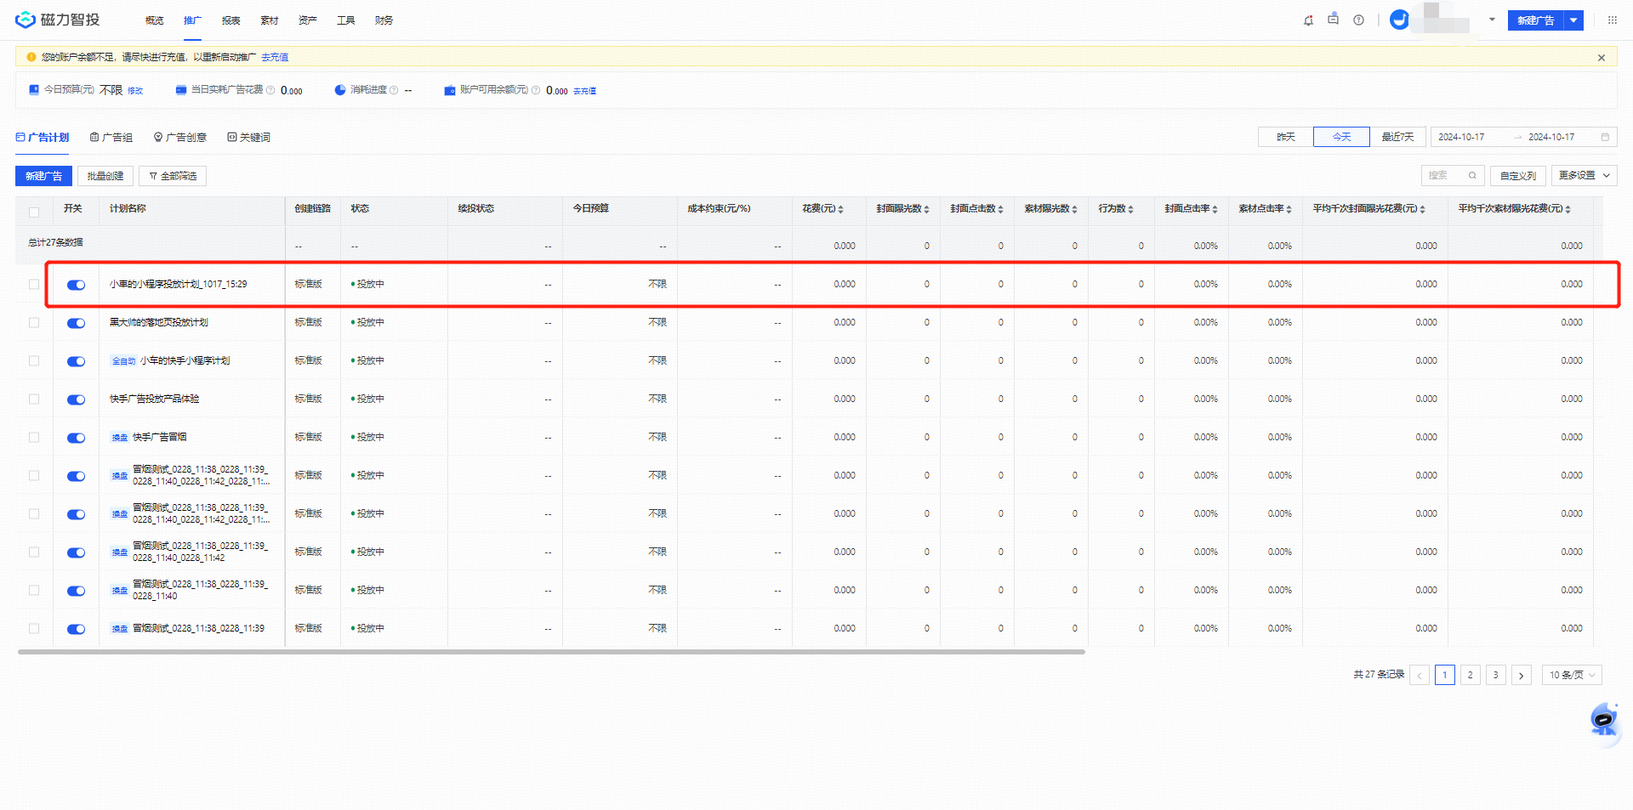
Task: Click the table's horizontal scrollbar
Action: coord(551,652)
